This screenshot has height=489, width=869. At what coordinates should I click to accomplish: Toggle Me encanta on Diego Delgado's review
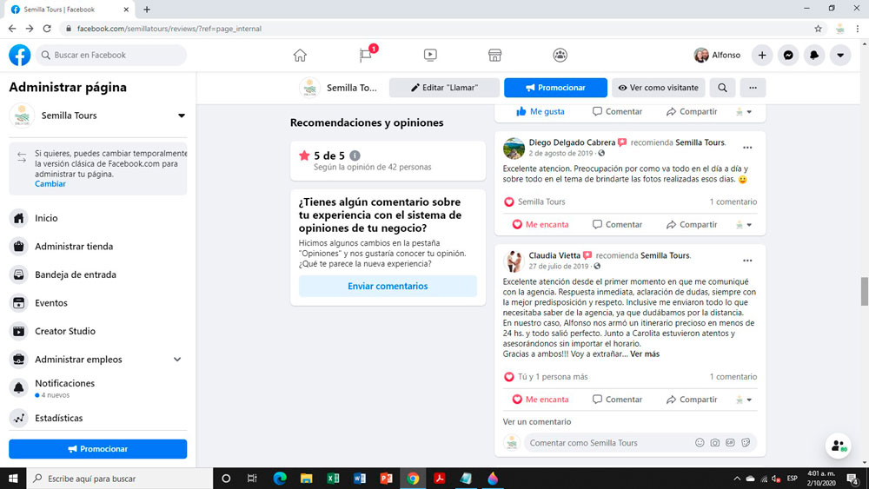[541, 224]
